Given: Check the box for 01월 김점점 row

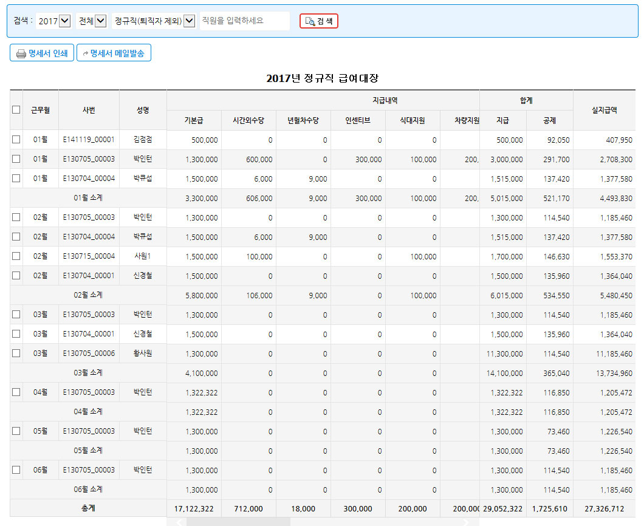Looking at the screenshot, I should [x=16, y=140].
